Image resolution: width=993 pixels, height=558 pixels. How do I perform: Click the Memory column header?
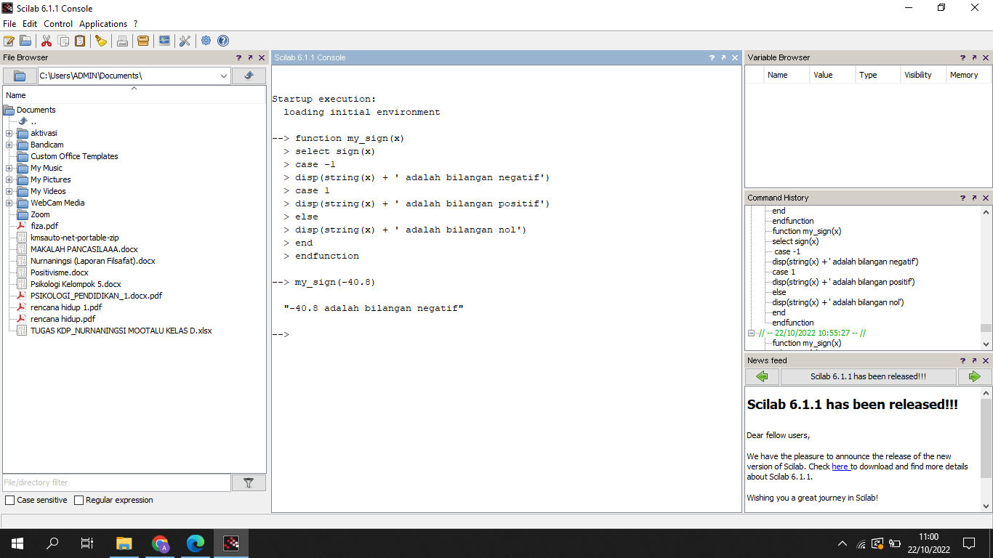968,75
